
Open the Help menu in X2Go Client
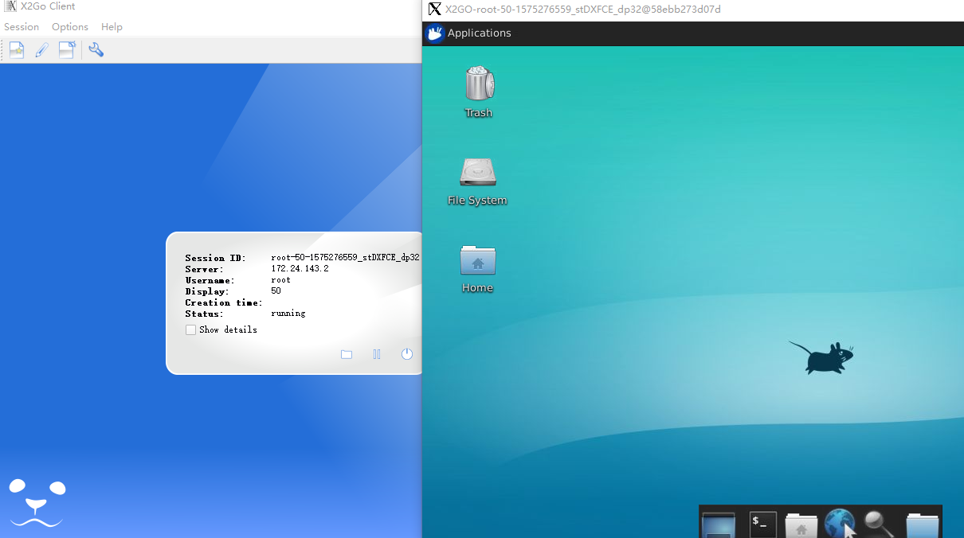pos(112,26)
